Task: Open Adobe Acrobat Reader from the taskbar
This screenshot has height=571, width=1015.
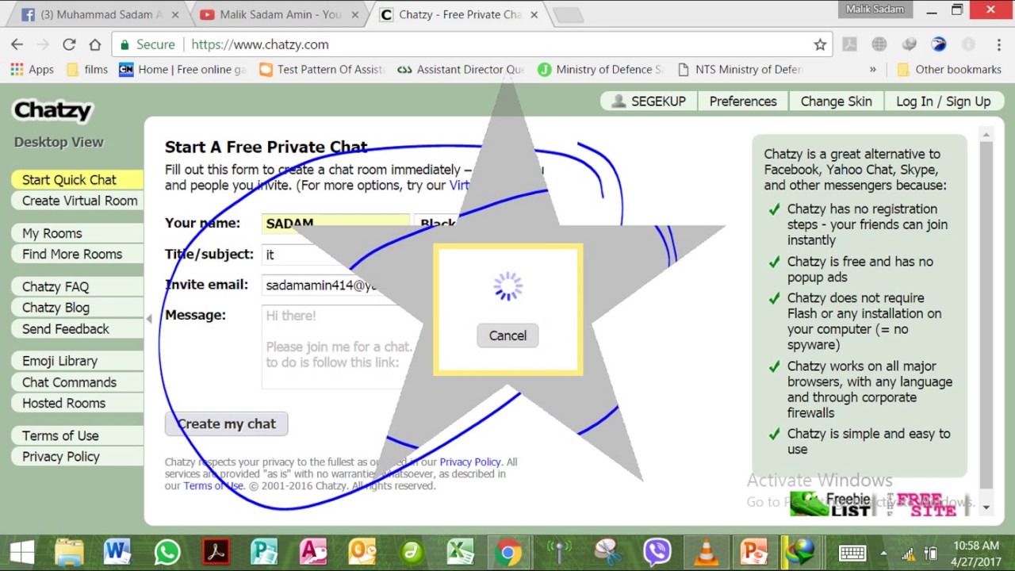Action: coord(216,552)
